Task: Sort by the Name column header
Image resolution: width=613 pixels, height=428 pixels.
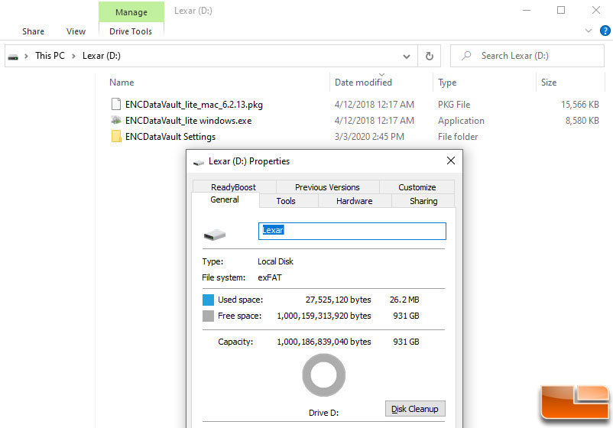Action: tap(122, 83)
